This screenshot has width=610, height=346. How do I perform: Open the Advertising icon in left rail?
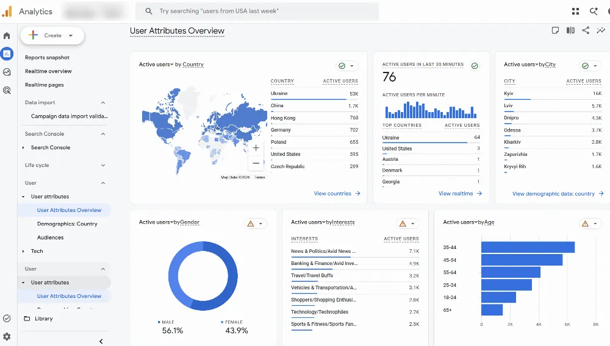[x=7, y=90]
